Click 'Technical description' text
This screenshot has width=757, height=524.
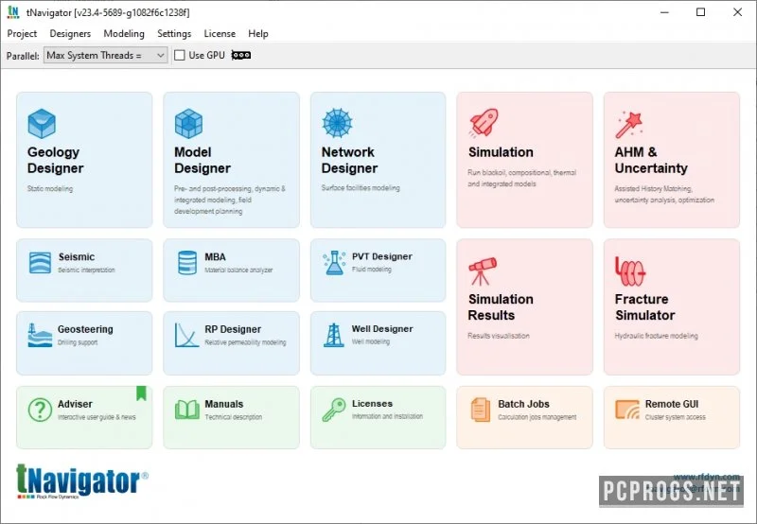coord(233,417)
